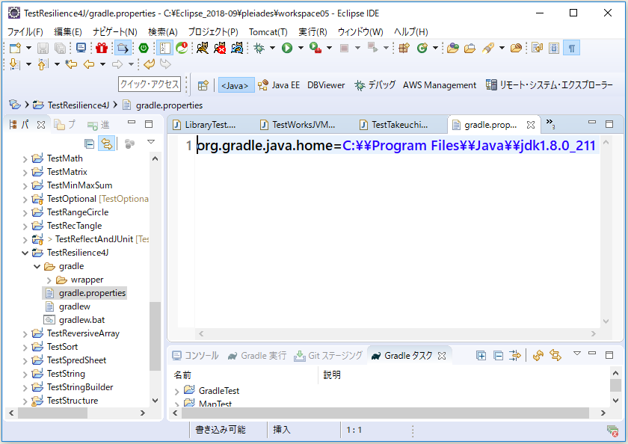
Task: Click the Back navigation arrow
Action: coord(89,64)
